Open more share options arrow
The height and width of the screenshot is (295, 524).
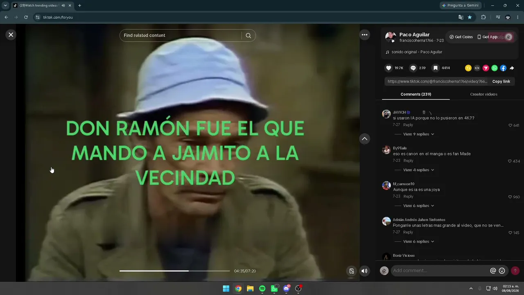[x=512, y=68]
